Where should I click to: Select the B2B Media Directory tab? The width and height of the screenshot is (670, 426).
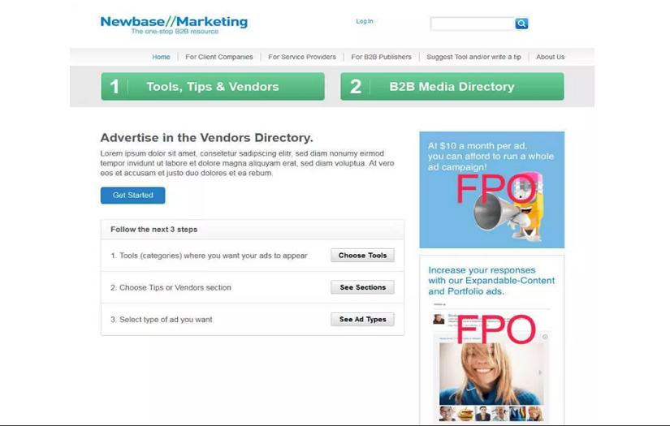pyautogui.click(x=452, y=86)
